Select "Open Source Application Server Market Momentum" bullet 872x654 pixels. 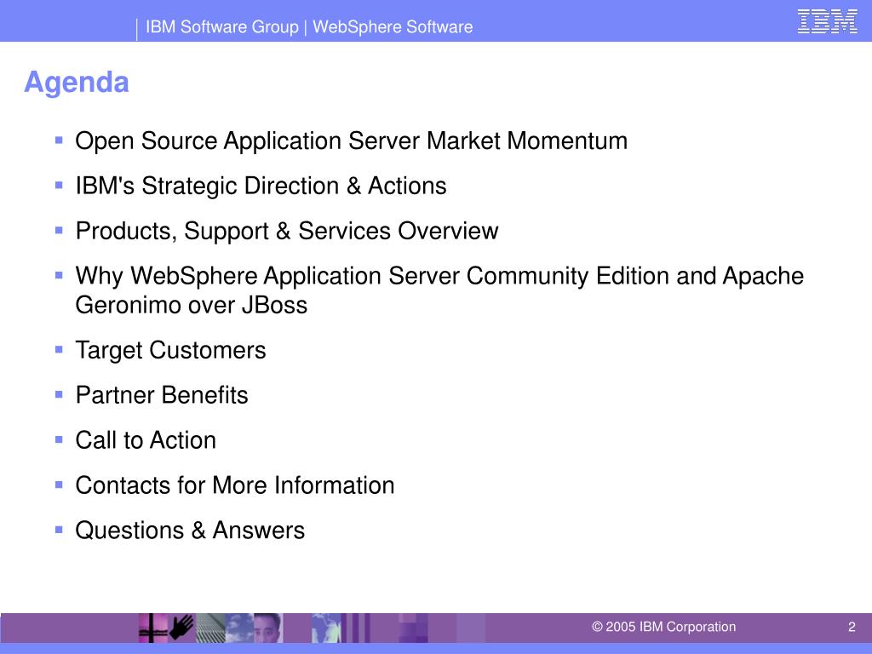[352, 141]
